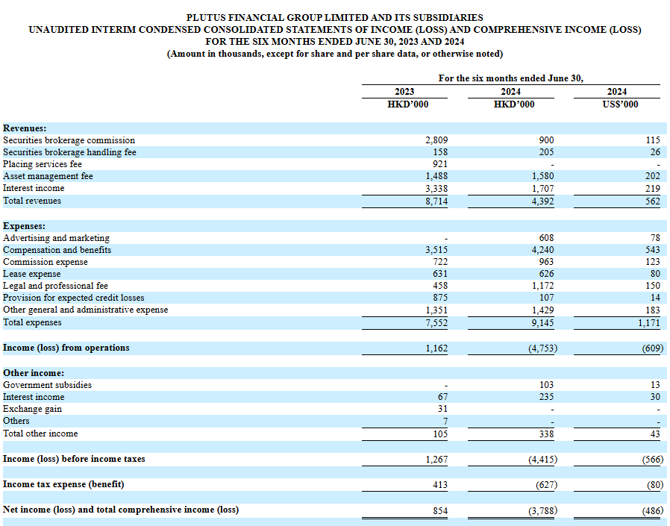
Task: Click total expenses value 9,145
Action: 542,323
